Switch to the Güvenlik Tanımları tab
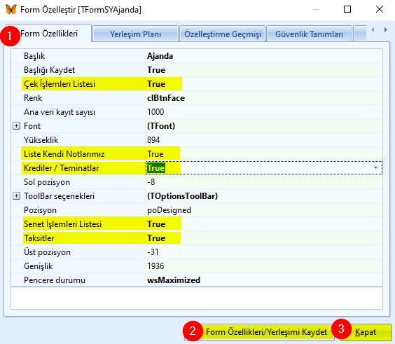The height and width of the screenshot is (344, 395). click(309, 34)
